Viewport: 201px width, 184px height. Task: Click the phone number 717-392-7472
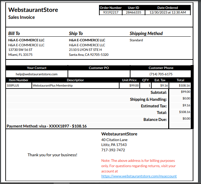(x=113, y=150)
